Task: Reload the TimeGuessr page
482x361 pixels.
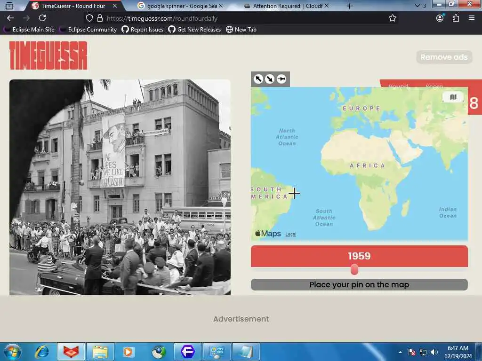Action: [42, 18]
